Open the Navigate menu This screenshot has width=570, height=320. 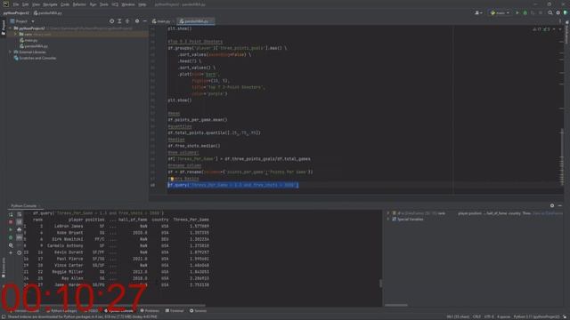point(50,4)
